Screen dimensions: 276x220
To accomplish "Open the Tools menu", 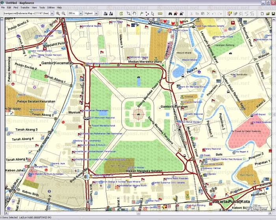I will [x=42, y=7].
